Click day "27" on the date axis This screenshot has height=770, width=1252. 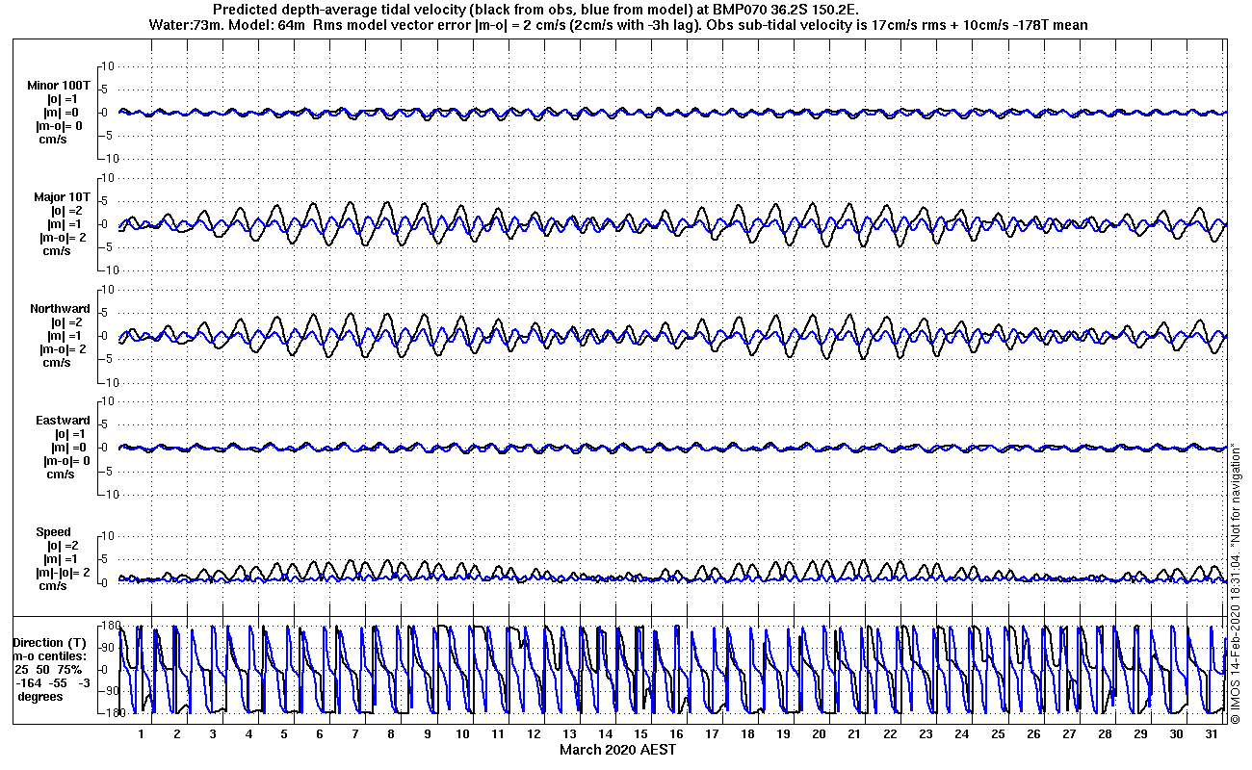[1068, 734]
